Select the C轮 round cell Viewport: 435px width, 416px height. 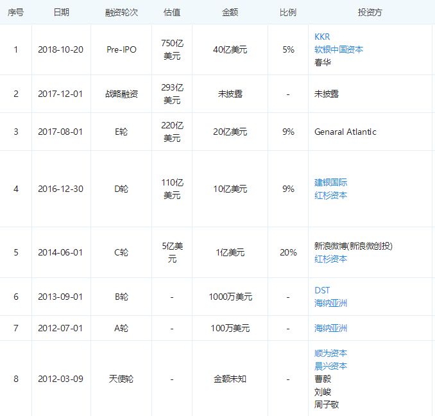(121, 252)
